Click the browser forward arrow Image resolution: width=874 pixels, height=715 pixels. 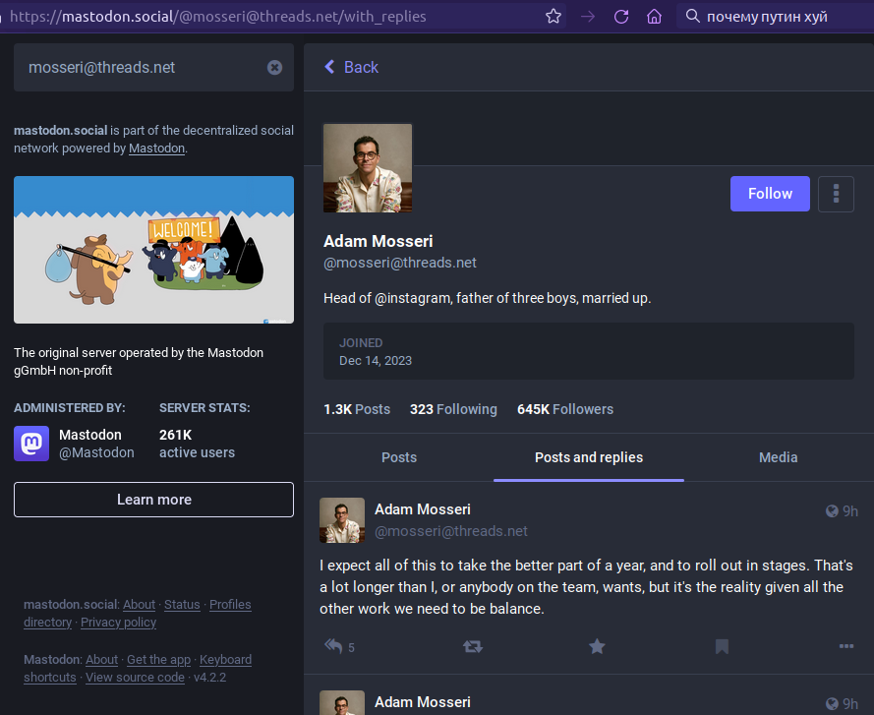pos(588,16)
